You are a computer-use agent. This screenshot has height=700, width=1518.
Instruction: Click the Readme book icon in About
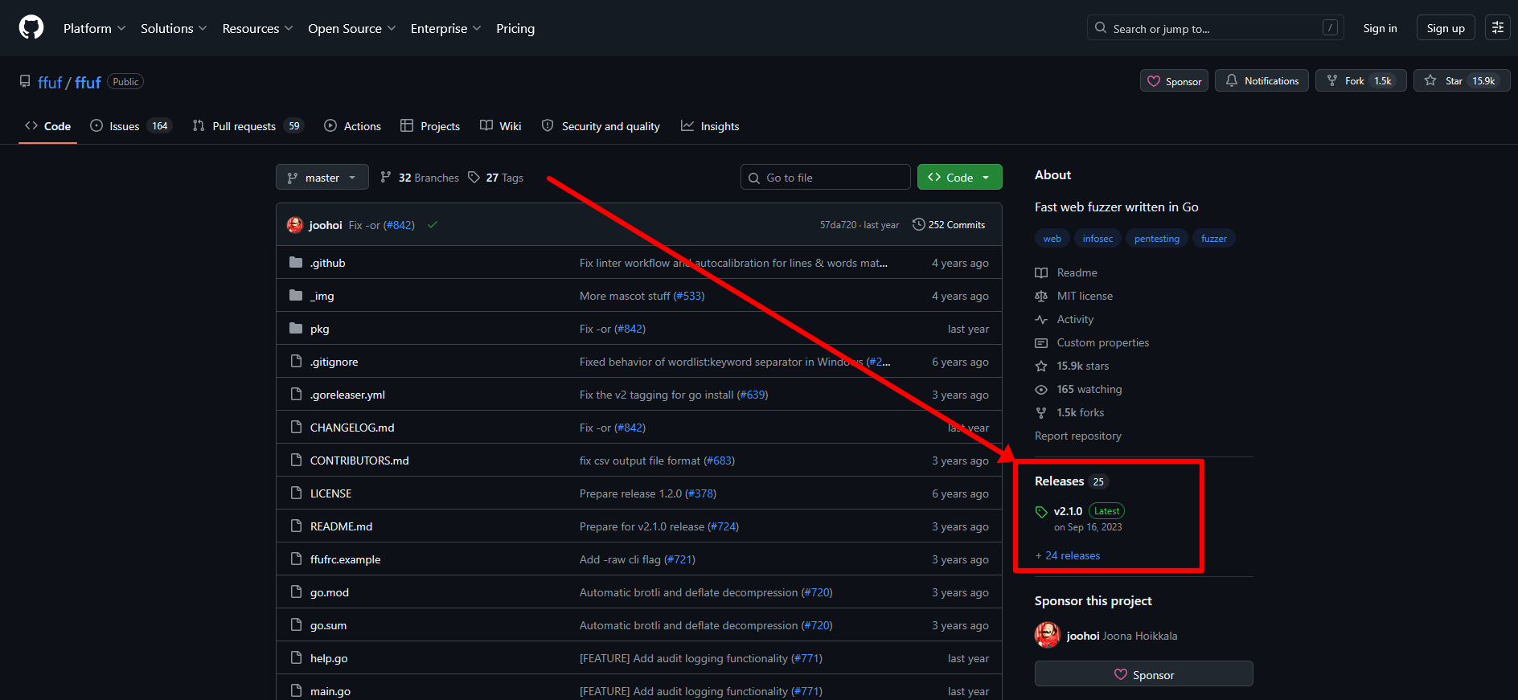(1041, 273)
